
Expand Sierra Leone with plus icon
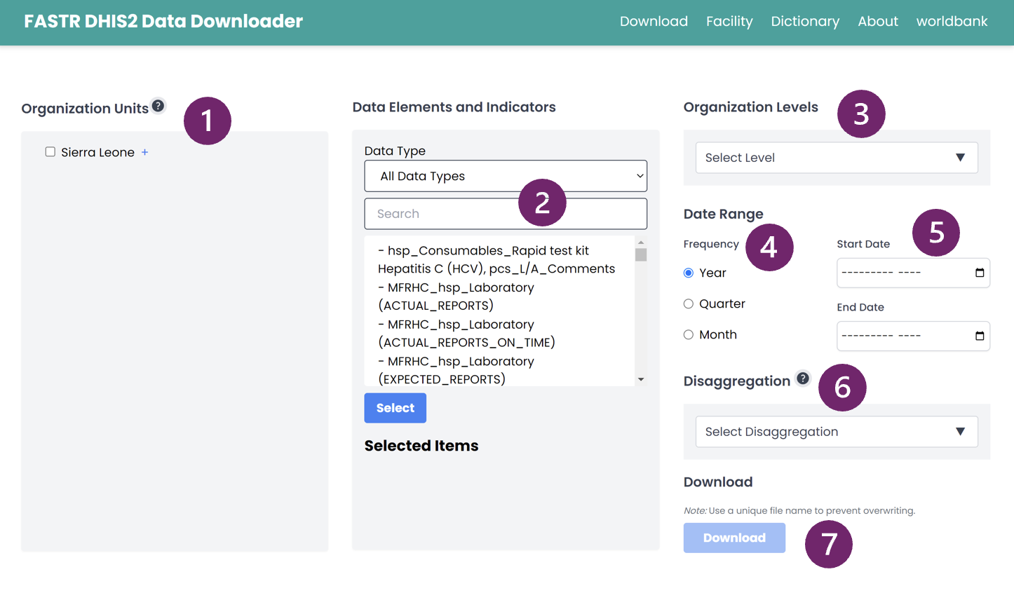coord(144,152)
